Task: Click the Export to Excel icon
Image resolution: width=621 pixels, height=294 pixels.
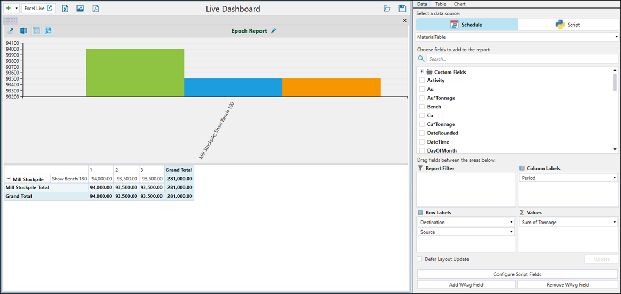Action: (x=65, y=9)
